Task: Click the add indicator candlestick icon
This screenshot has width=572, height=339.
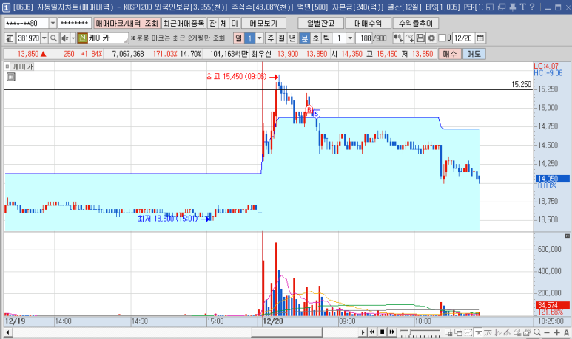Action: (x=398, y=38)
